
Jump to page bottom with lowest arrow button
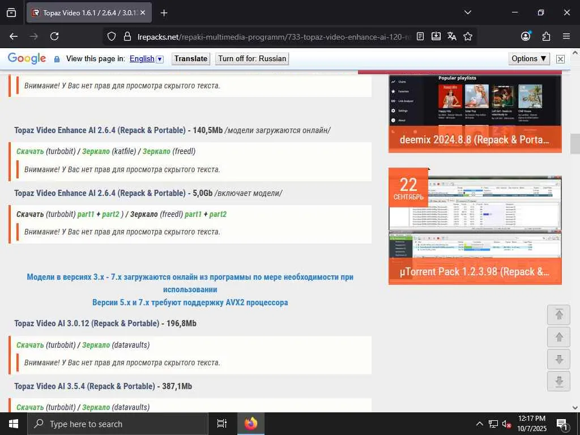[559, 381]
